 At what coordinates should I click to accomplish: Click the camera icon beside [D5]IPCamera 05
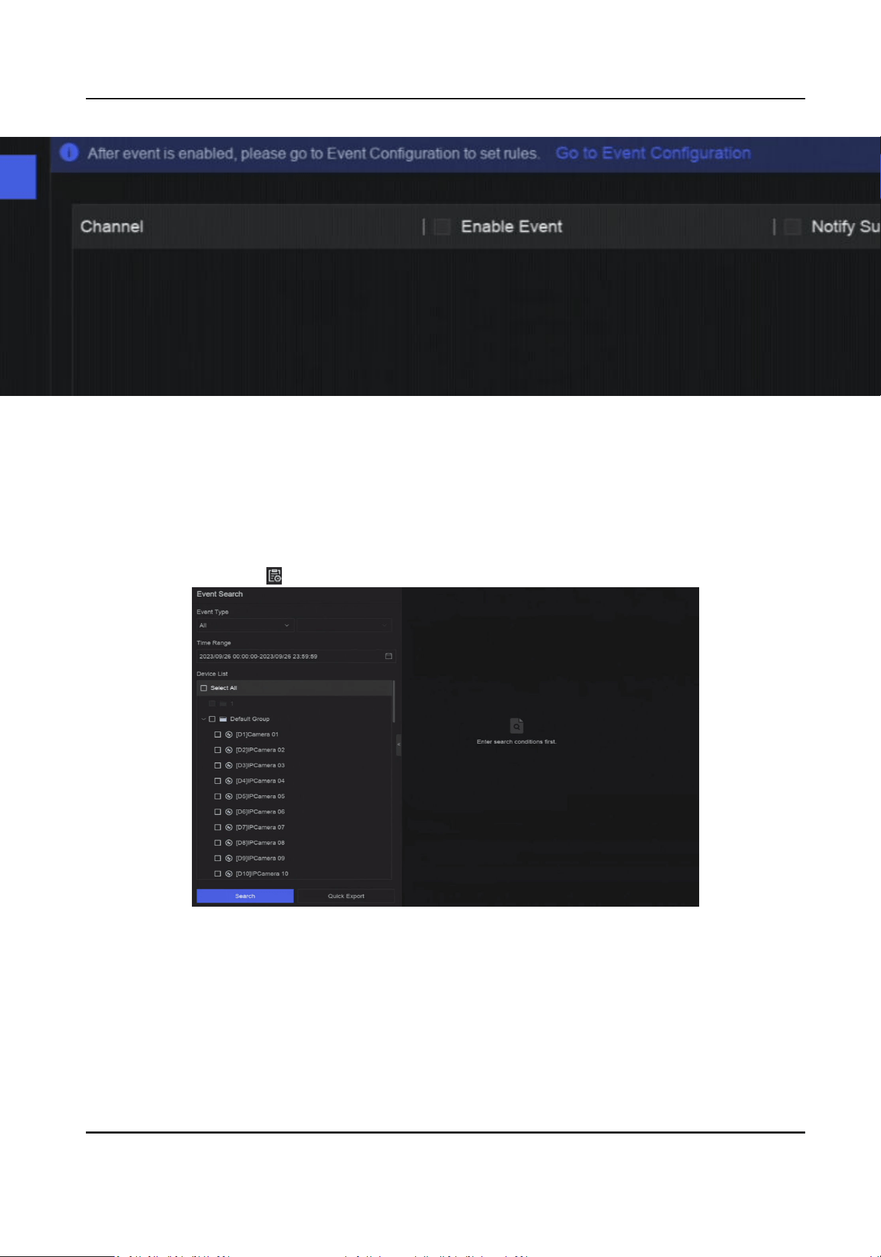coord(229,796)
